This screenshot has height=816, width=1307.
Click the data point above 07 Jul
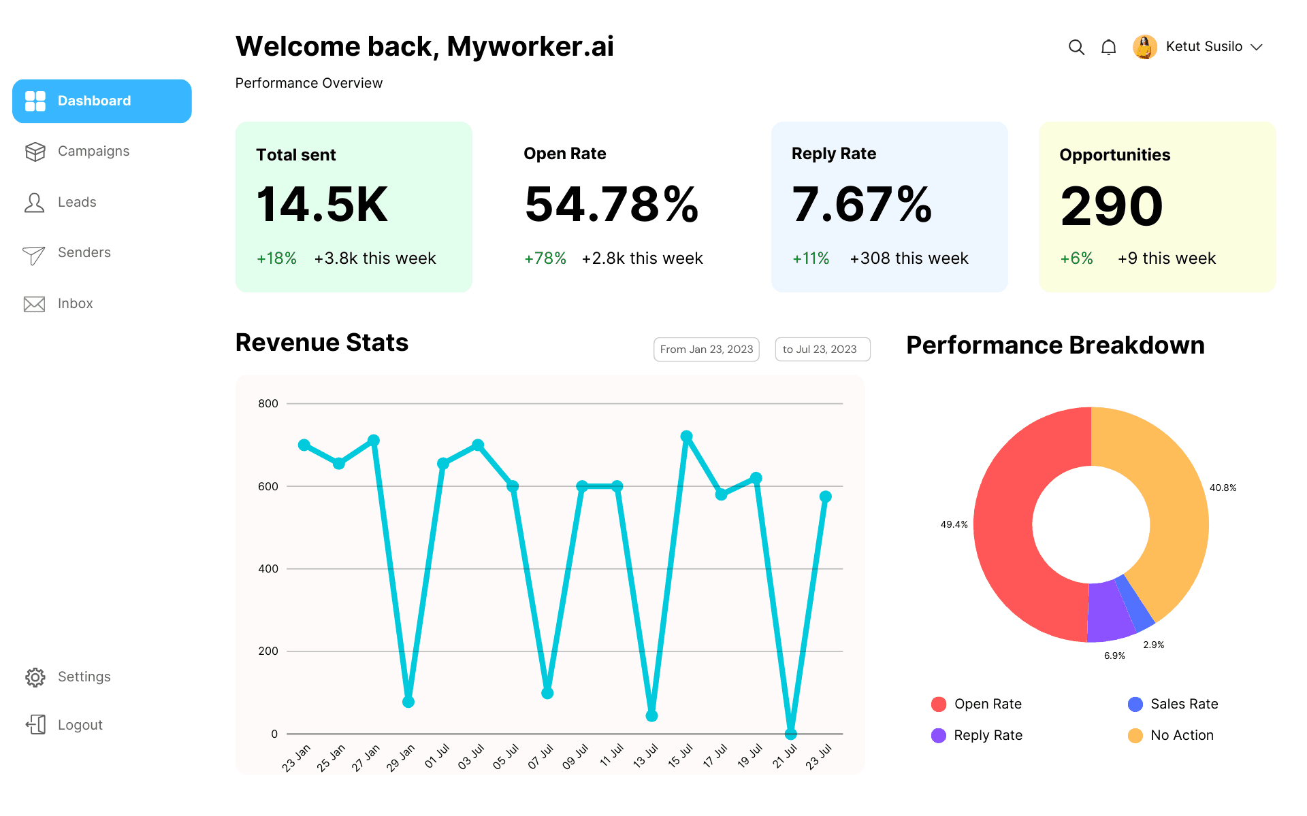tap(547, 694)
